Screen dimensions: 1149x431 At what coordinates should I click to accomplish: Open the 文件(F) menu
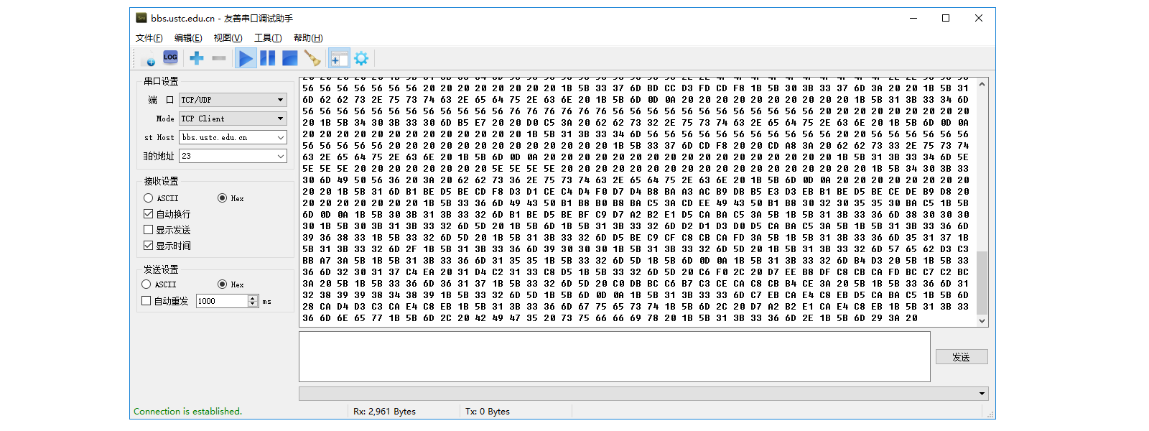point(149,38)
